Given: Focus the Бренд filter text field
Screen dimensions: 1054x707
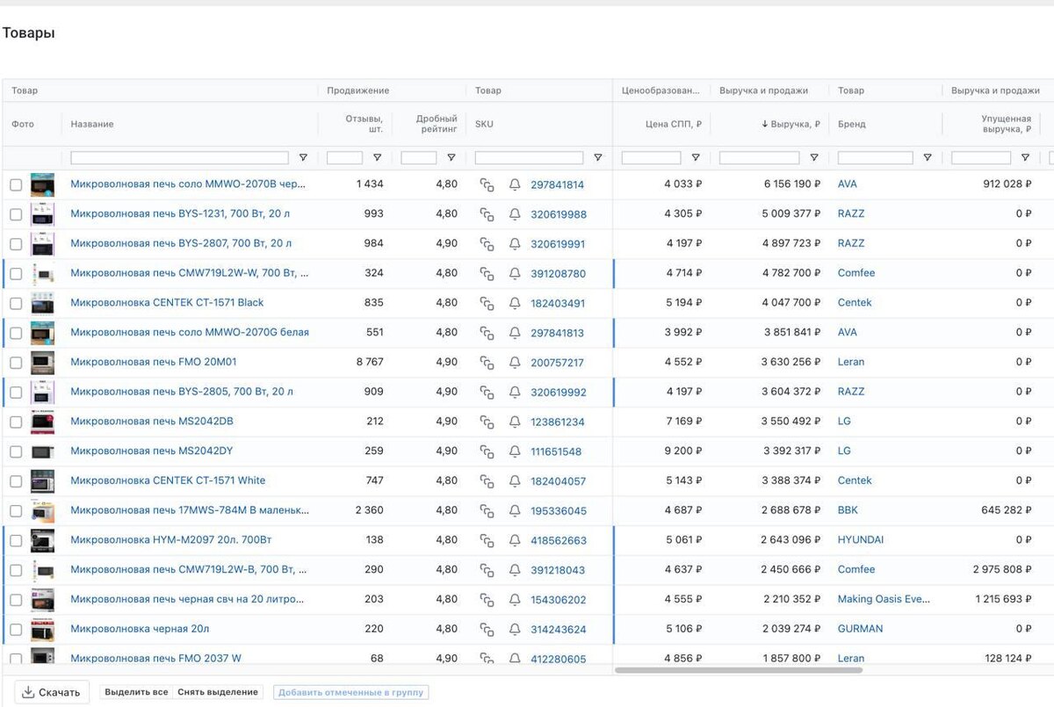Looking at the screenshot, I should (875, 158).
